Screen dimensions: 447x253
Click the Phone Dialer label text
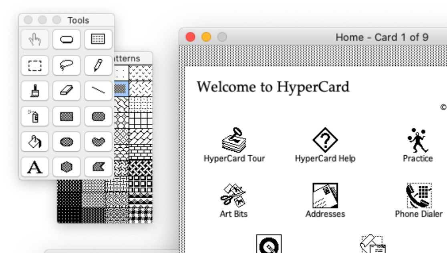pos(419,214)
